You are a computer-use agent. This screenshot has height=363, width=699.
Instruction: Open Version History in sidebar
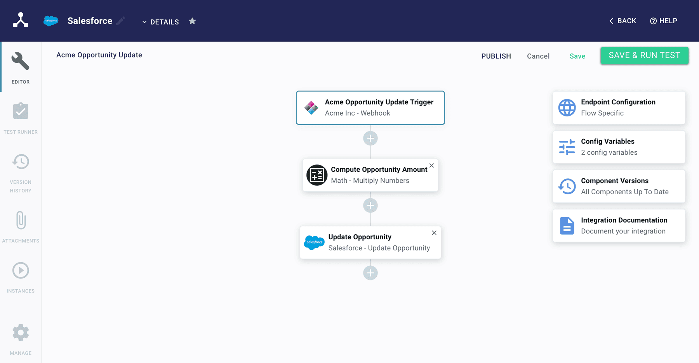[x=21, y=173]
